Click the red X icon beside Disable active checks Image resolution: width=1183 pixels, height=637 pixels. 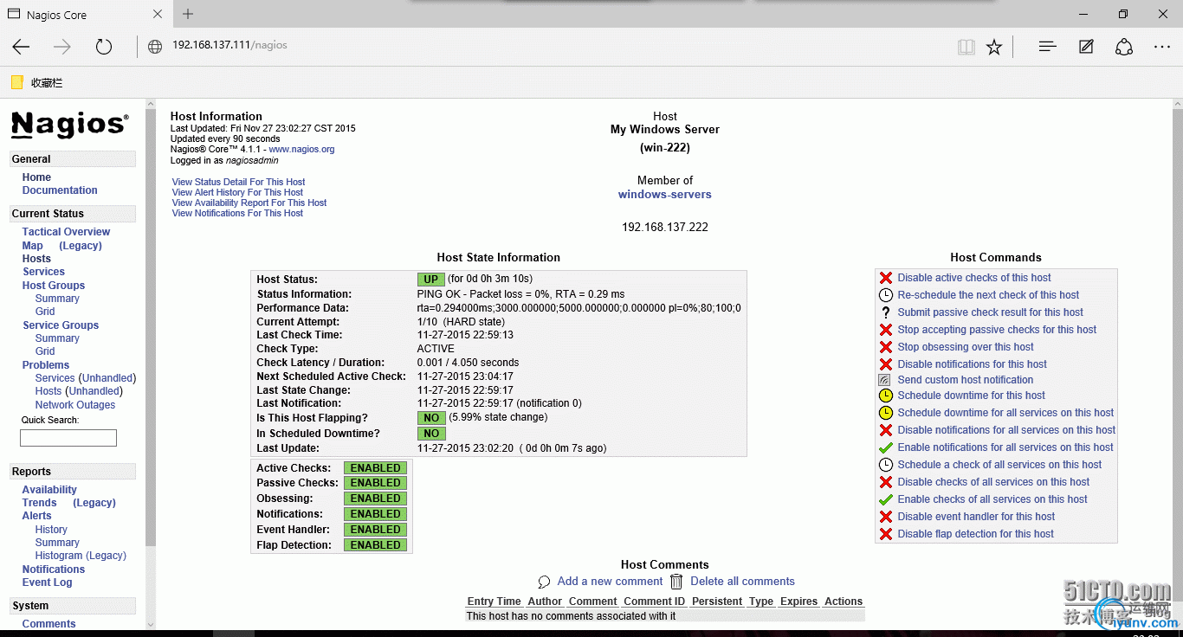coord(885,278)
